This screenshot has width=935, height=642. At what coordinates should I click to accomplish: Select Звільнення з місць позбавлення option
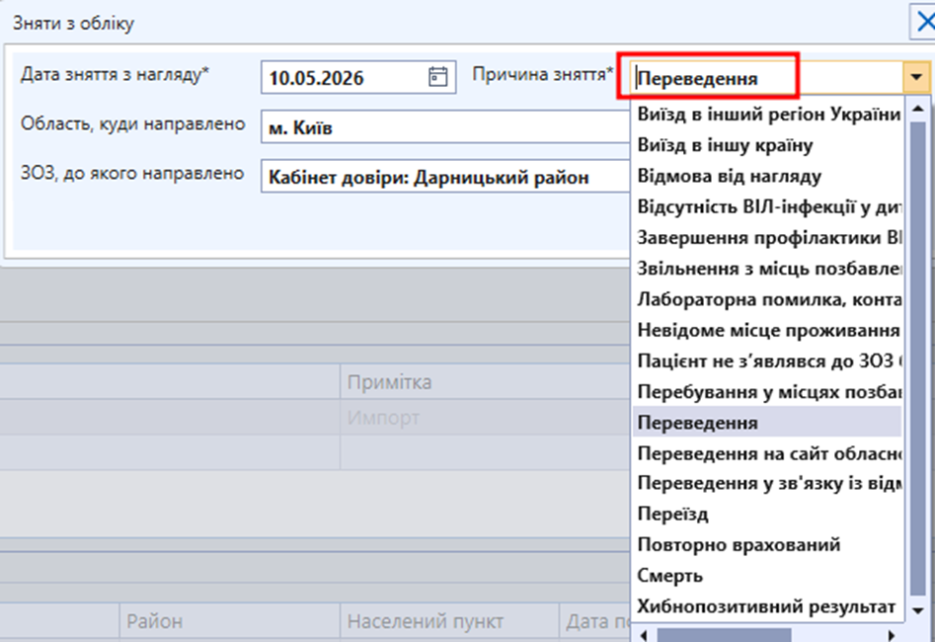click(768, 269)
